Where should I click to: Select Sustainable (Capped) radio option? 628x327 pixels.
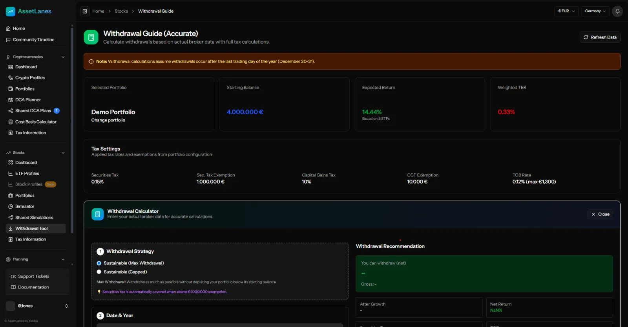click(99, 272)
